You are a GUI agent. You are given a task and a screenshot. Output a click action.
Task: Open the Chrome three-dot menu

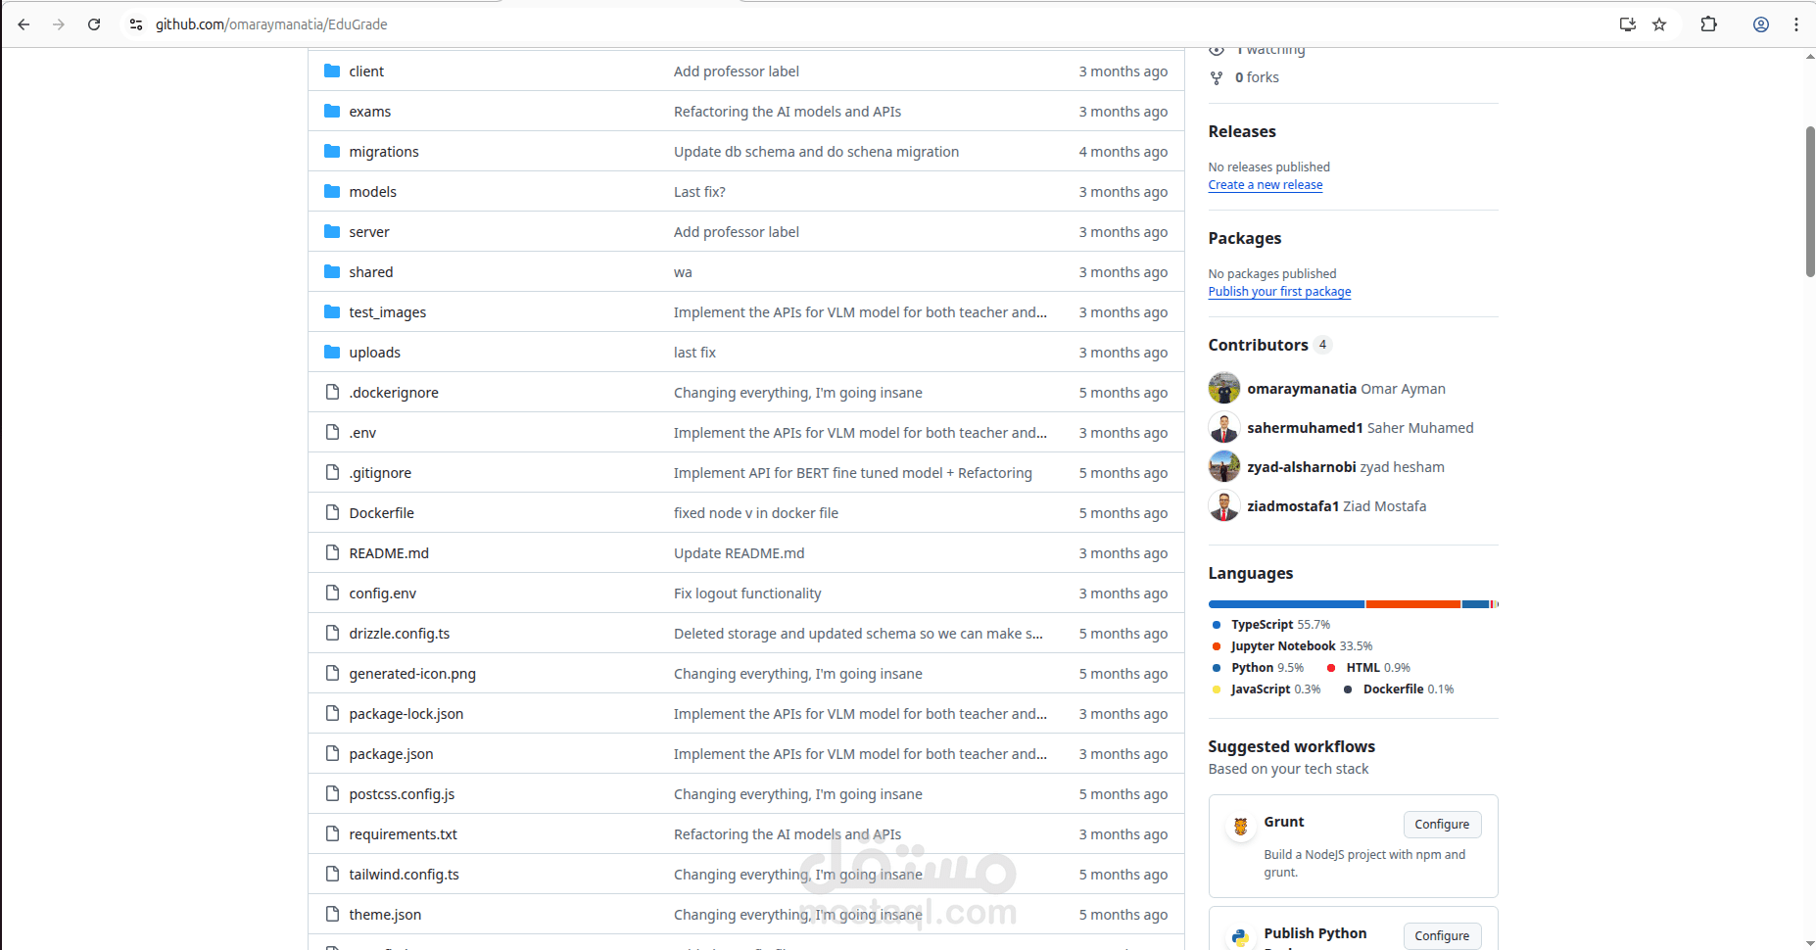pos(1796,24)
